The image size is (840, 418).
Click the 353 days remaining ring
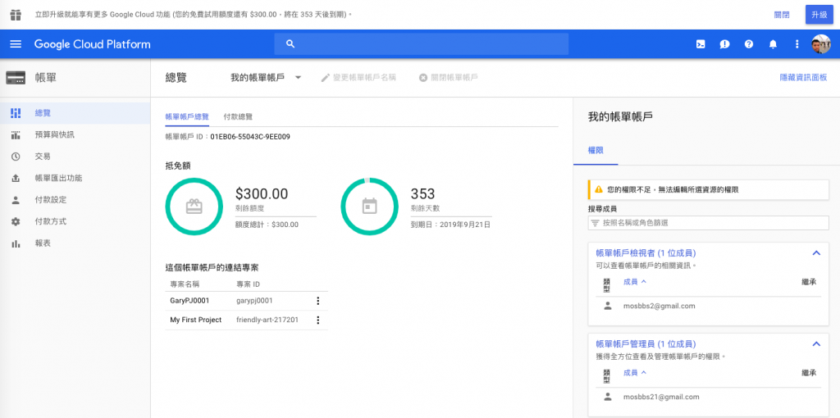coord(369,207)
